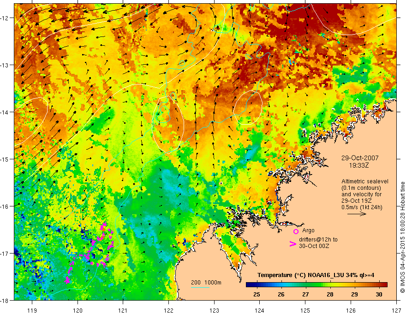Click the '200 1000m' depth contour label
The height and width of the screenshot is (314, 406).
(206, 283)
